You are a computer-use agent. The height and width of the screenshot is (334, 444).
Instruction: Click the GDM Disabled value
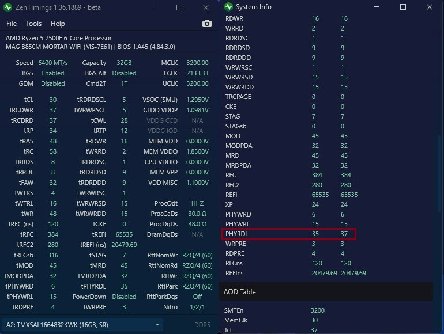coord(53,83)
